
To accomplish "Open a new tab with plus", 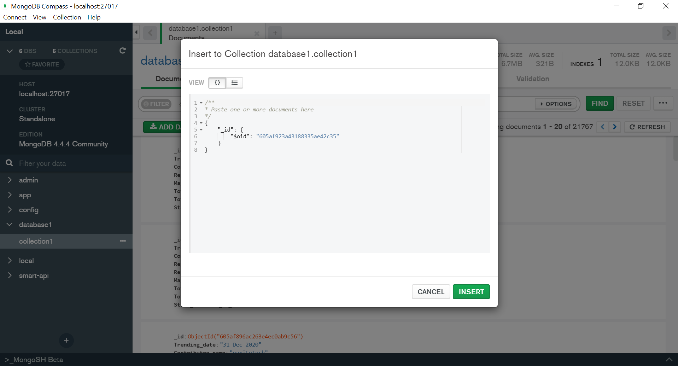I will pyautogui.click(x=275, y=33).
